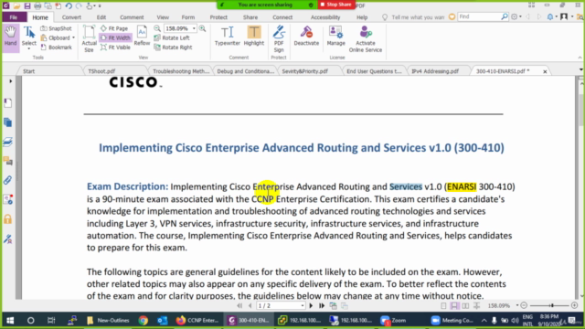Image resolution: width=585 pixels, height=329 pixels.
Task: Set view to Actual Size
Action: click(x=89, y=38)
